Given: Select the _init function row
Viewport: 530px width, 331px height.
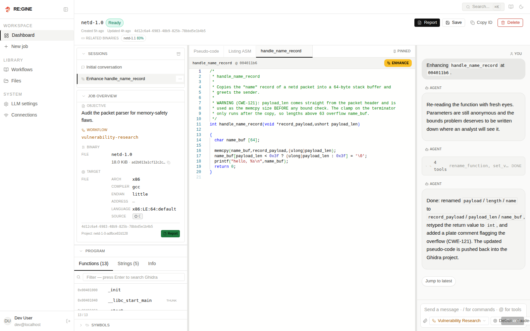Looking at the screenshot, I should point(131,290).
